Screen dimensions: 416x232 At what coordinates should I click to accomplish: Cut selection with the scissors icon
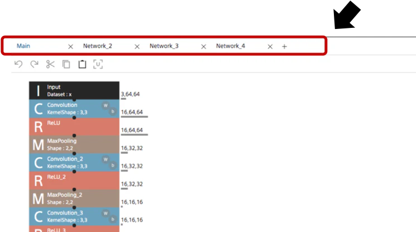[x=50, y=64]
